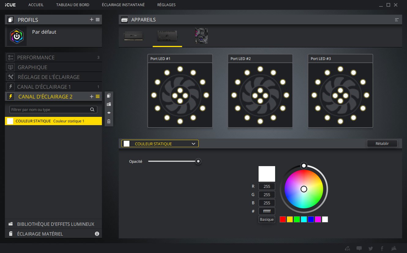Pick the blue color swatch
Screen dimensions: 407x253
coord(311,219)
